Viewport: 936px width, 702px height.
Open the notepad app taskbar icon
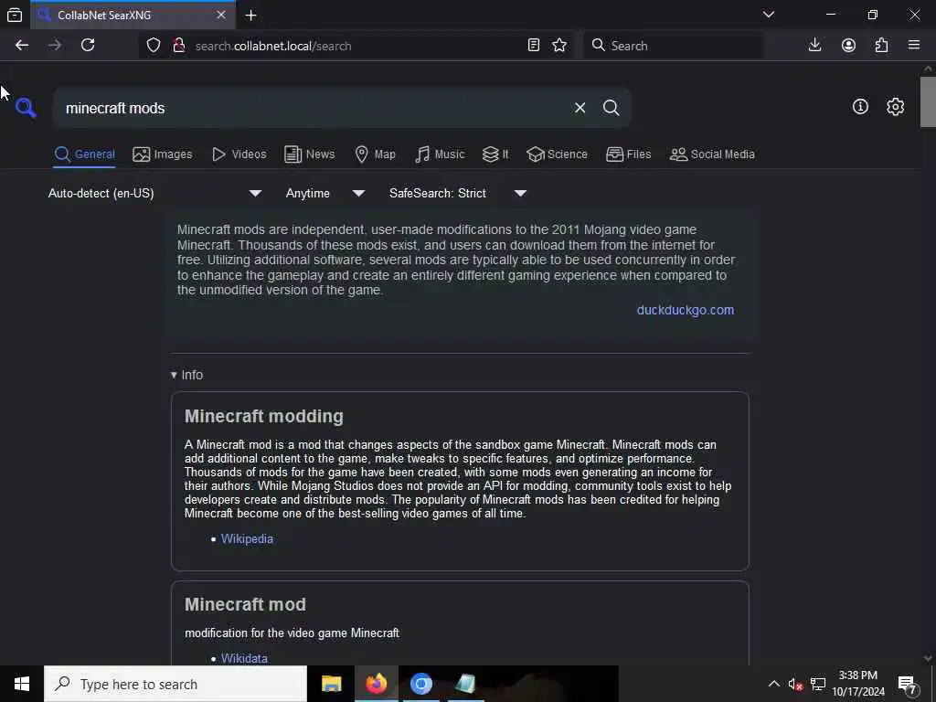(465, 684)
